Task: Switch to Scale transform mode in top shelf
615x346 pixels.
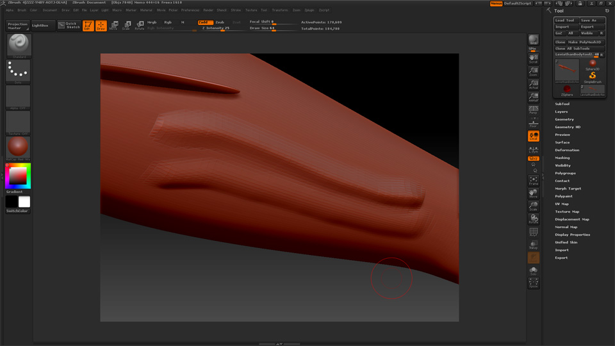Action: coord(126,26)
